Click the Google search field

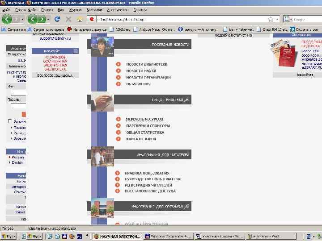pyautogui.click(x=308, y=19)
